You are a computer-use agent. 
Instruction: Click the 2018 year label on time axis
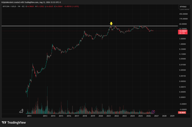point(85,116)
